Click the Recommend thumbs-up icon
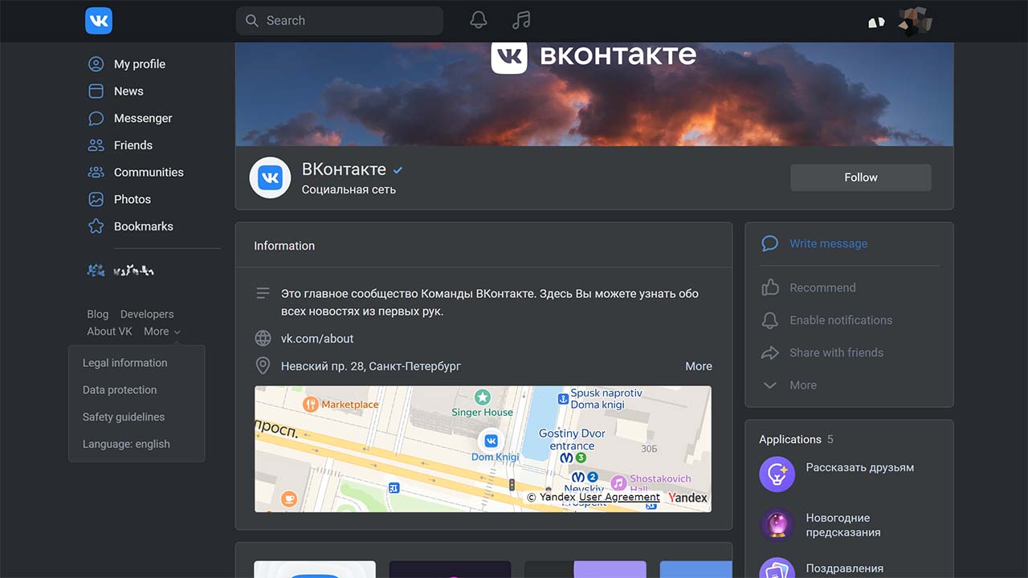The width and height of the screenshot is (1028, 578). click(769, 287)
